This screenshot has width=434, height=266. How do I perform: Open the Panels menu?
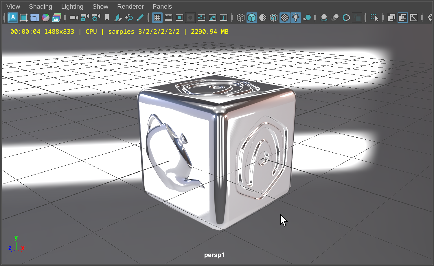pyautogui.click(x=162, y=6)
